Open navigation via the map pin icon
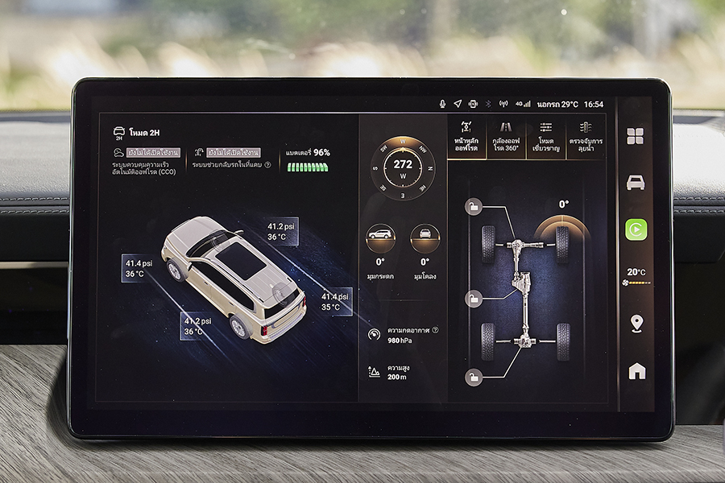The image size is (725, 483). [636, 324]
